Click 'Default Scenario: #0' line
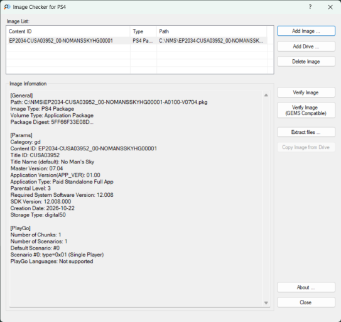 35,248
